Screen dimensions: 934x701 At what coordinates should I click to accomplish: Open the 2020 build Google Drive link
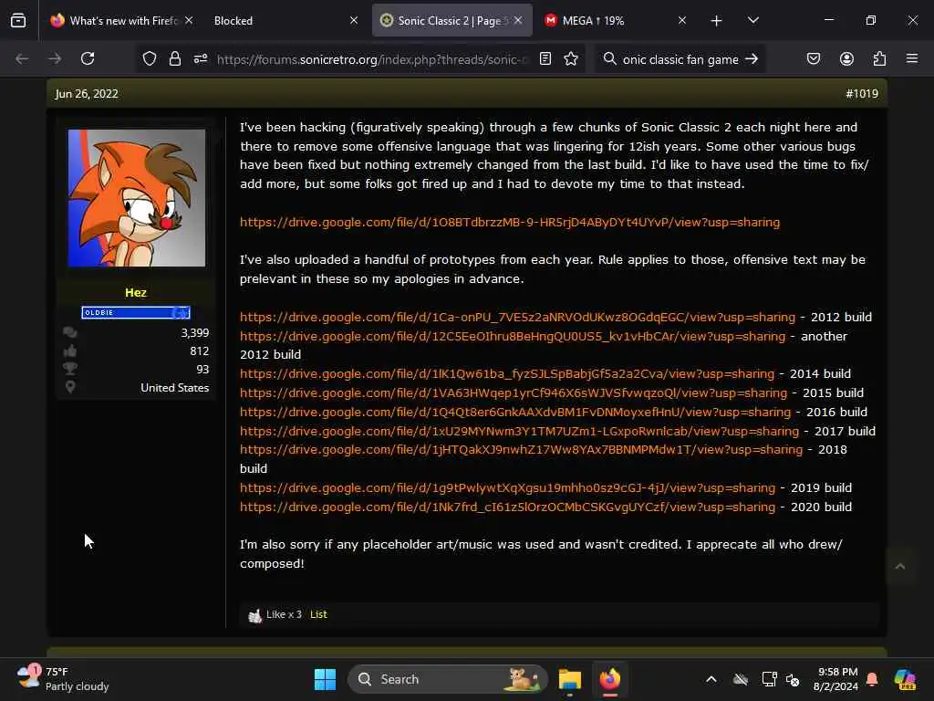point(507,507)
